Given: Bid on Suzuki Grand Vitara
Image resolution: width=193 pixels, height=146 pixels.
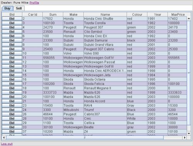Looking at the screenshot, I should [12, 45].
